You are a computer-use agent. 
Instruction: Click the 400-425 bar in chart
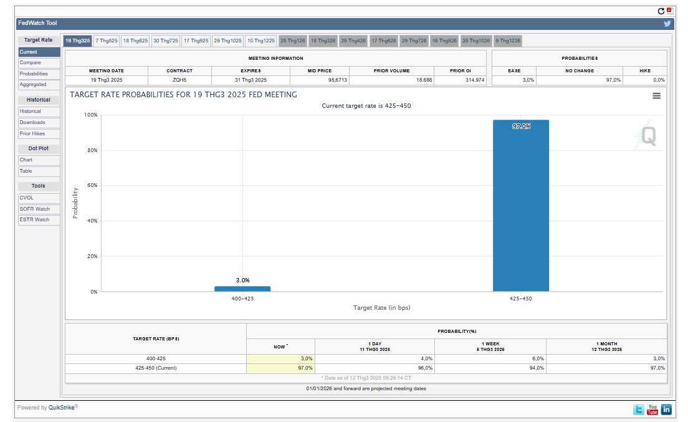click(x=242, y=289)
